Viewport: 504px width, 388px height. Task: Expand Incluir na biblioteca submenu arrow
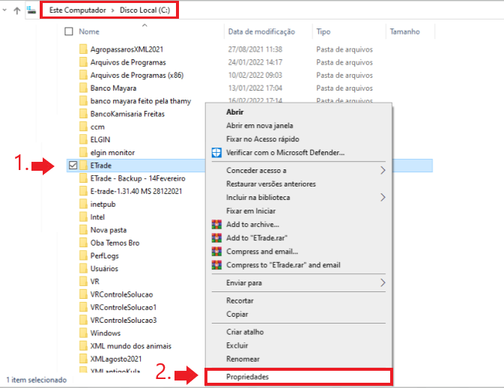(383, 197)
